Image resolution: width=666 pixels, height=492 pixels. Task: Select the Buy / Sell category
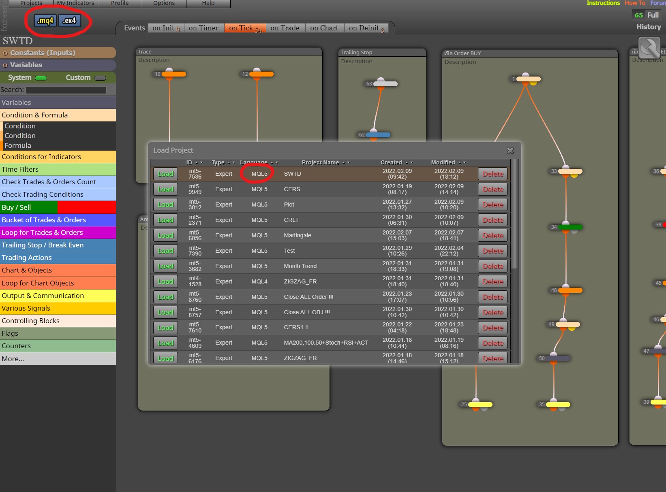tap(58, 207)
